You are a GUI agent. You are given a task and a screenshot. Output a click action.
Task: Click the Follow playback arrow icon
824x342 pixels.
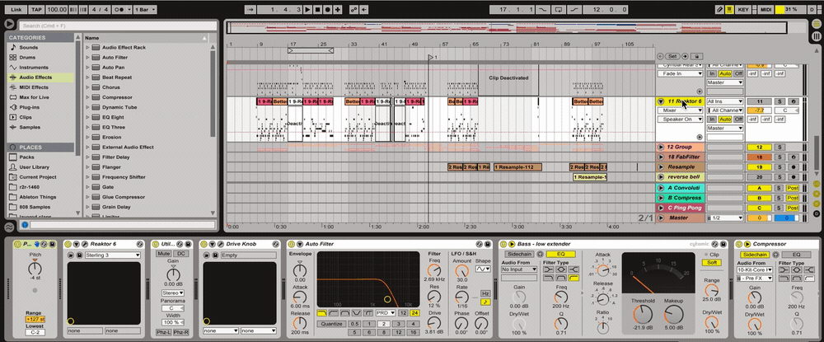tap(251, 9)
